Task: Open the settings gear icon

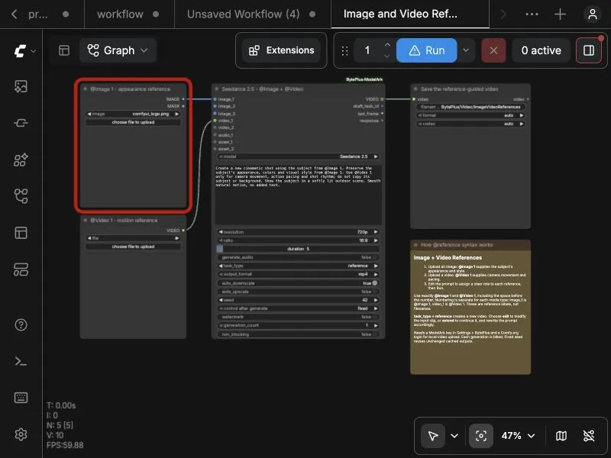Action: (x=21, y=434)
